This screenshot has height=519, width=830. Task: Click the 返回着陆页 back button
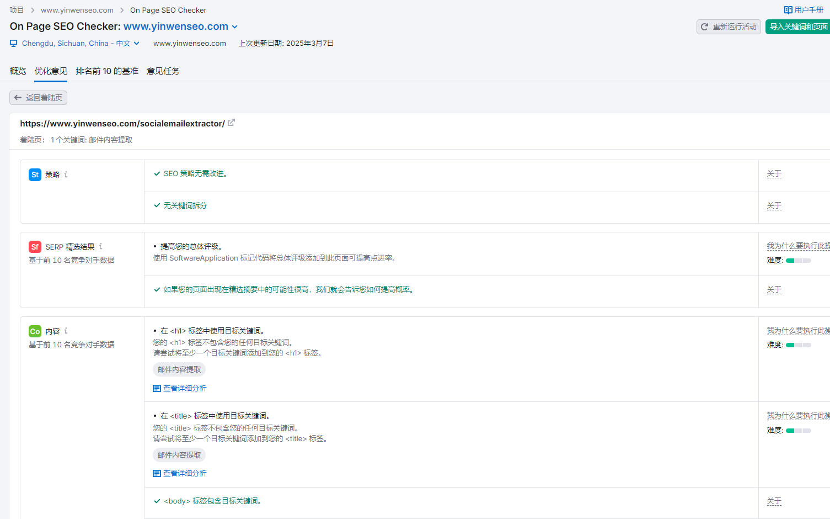[x=39, y=98]
